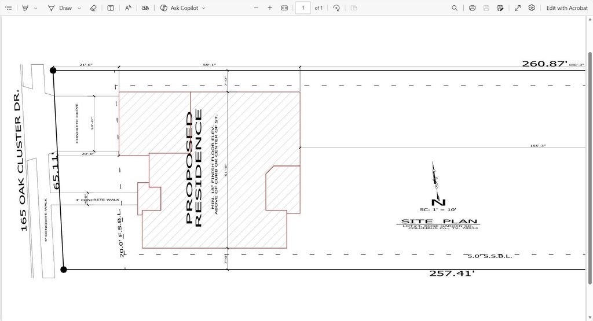Click Edit with Acrobat
This screenshot has width=593, height=321.
point(567,8)
